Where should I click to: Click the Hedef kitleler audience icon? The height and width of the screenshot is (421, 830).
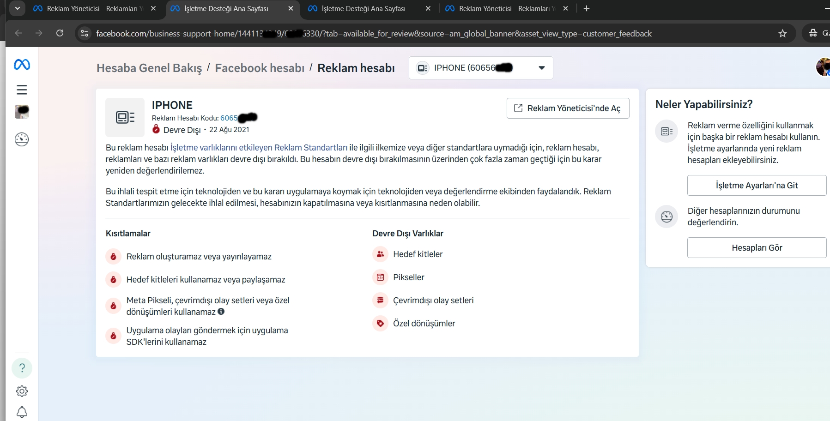point(380,254)
